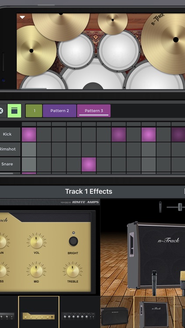185x328 pixels.
Task: Select the black multi-knob amp head thumbnail
Action: coord(78,315)
